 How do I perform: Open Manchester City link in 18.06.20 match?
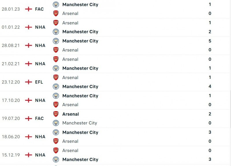coord(80,132)
